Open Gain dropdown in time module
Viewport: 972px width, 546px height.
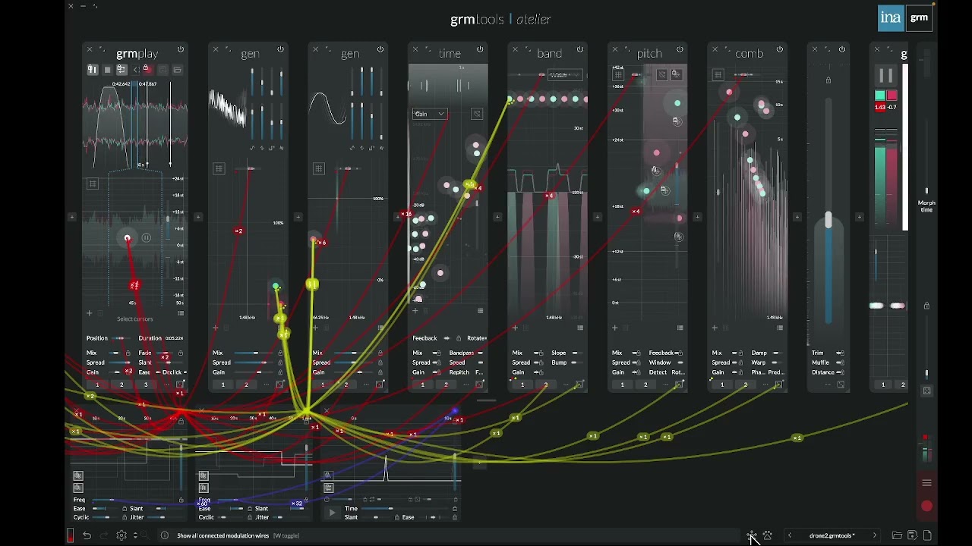tap(430, 114)
